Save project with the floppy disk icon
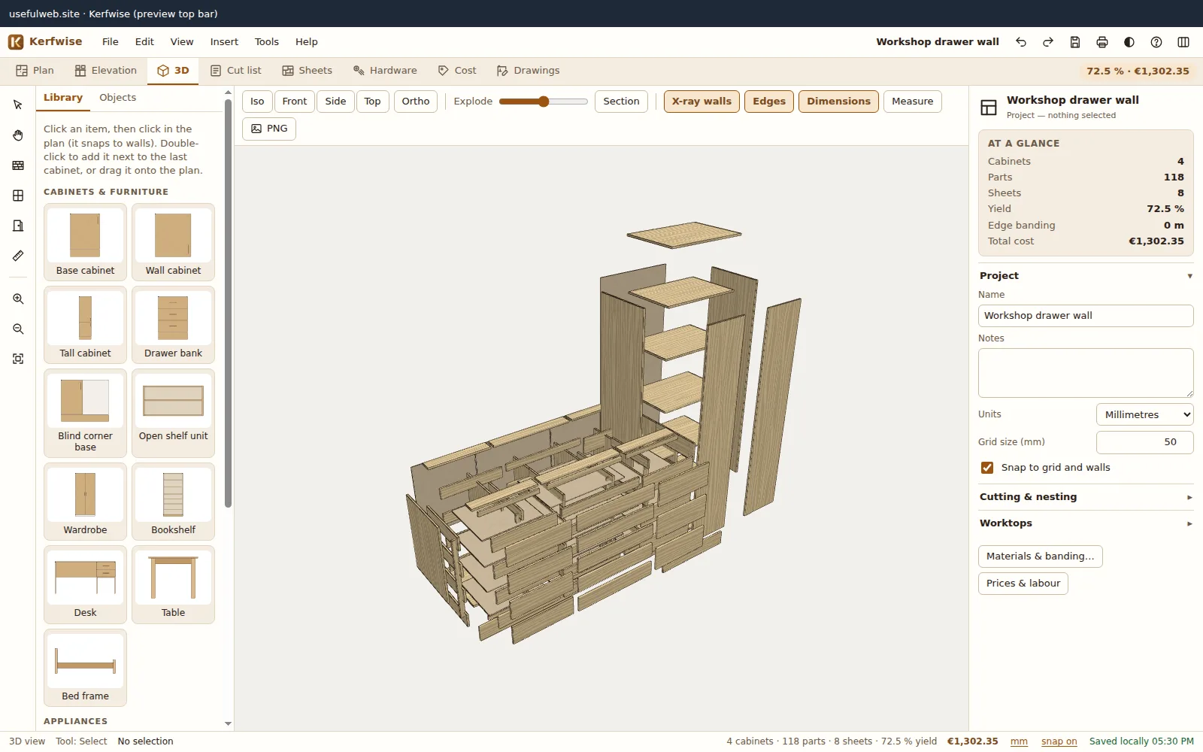 (1075, 42)
